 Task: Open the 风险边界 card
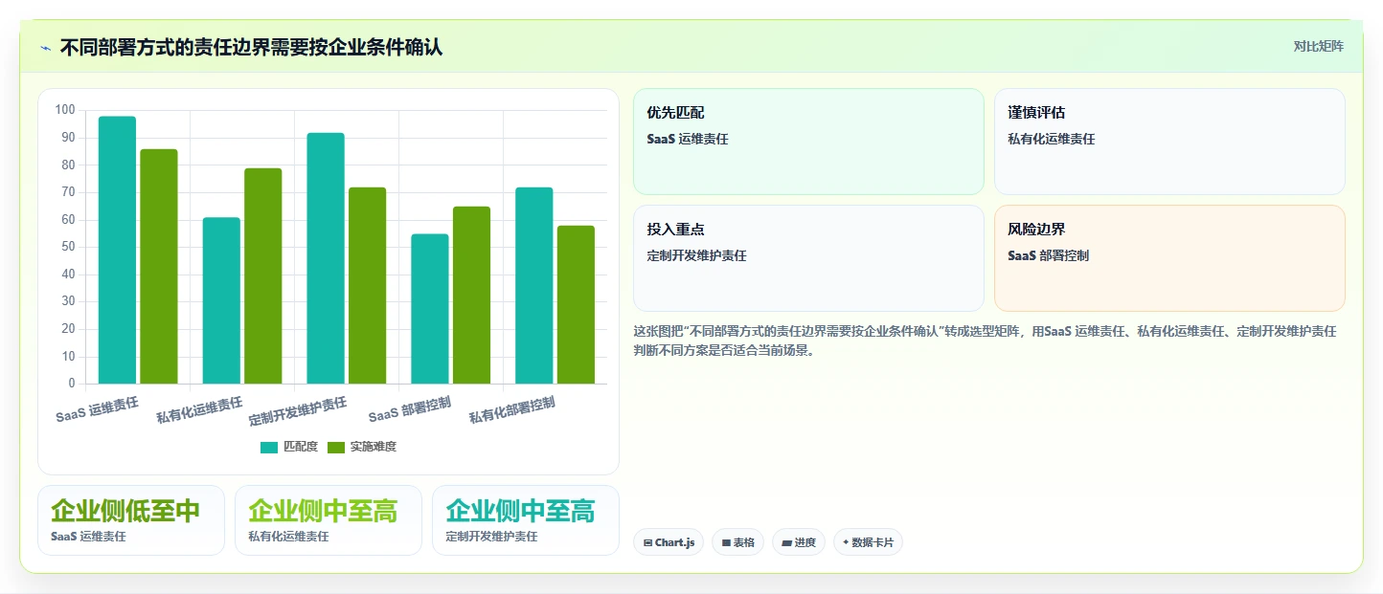pos(1169,258)
